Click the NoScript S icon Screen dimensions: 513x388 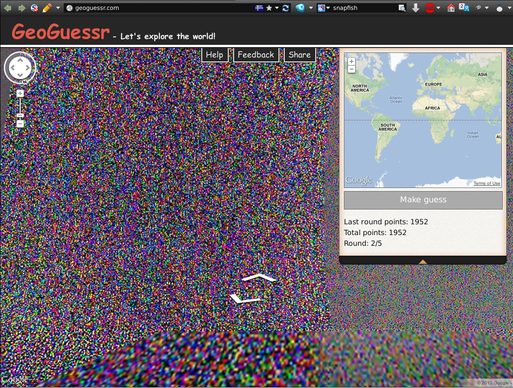pyautogui.click(x=35, y=8)
